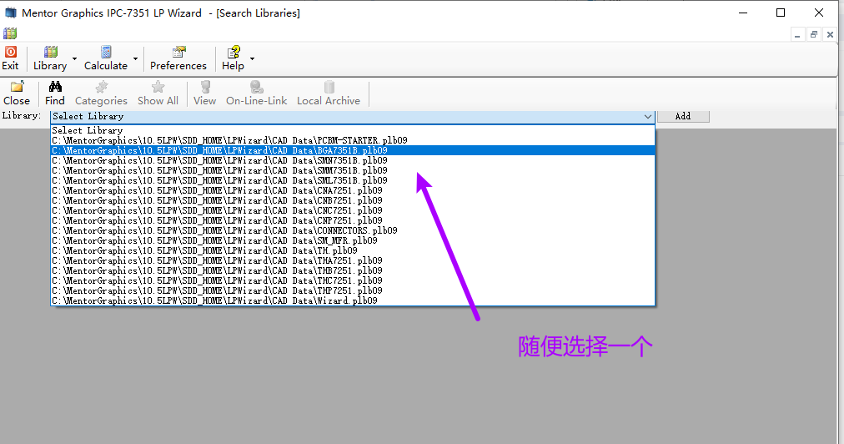844x444 pixels.
Task: Close the Search Libraries panel
Action: tap(17, 93)
